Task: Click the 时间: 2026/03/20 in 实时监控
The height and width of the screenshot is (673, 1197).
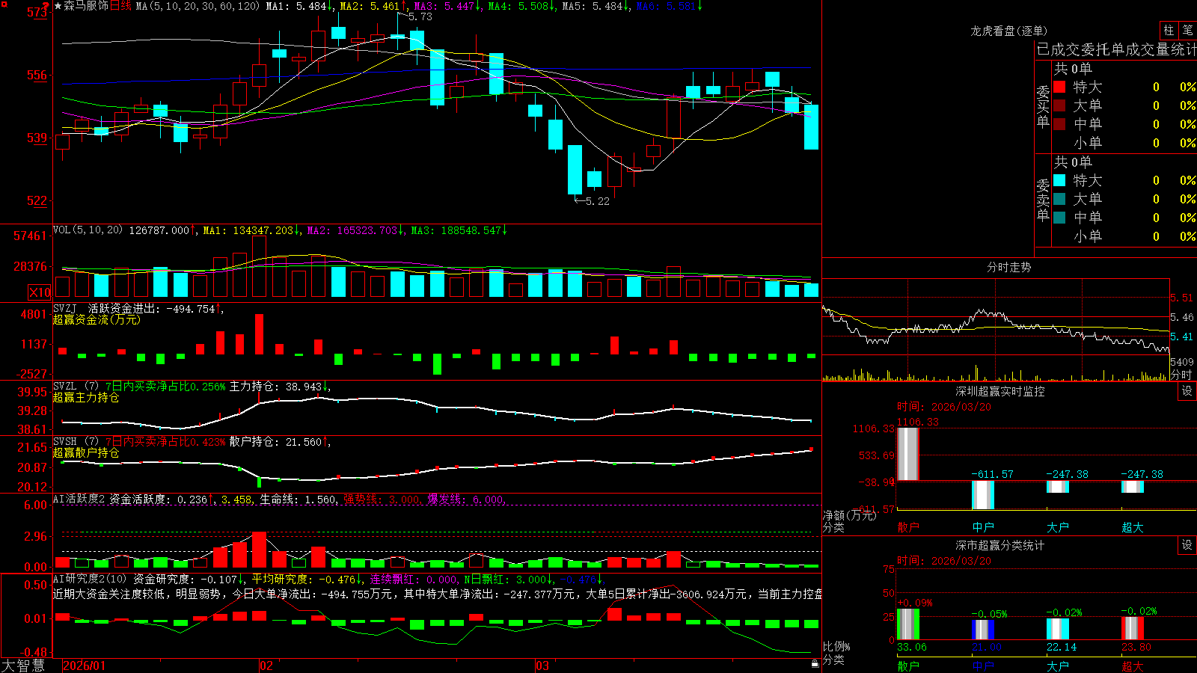Action: [x=944, y=407]
